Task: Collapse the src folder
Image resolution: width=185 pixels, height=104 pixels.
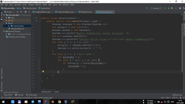Action: 6,23
